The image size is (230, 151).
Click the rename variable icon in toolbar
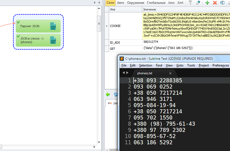[222, 3]
